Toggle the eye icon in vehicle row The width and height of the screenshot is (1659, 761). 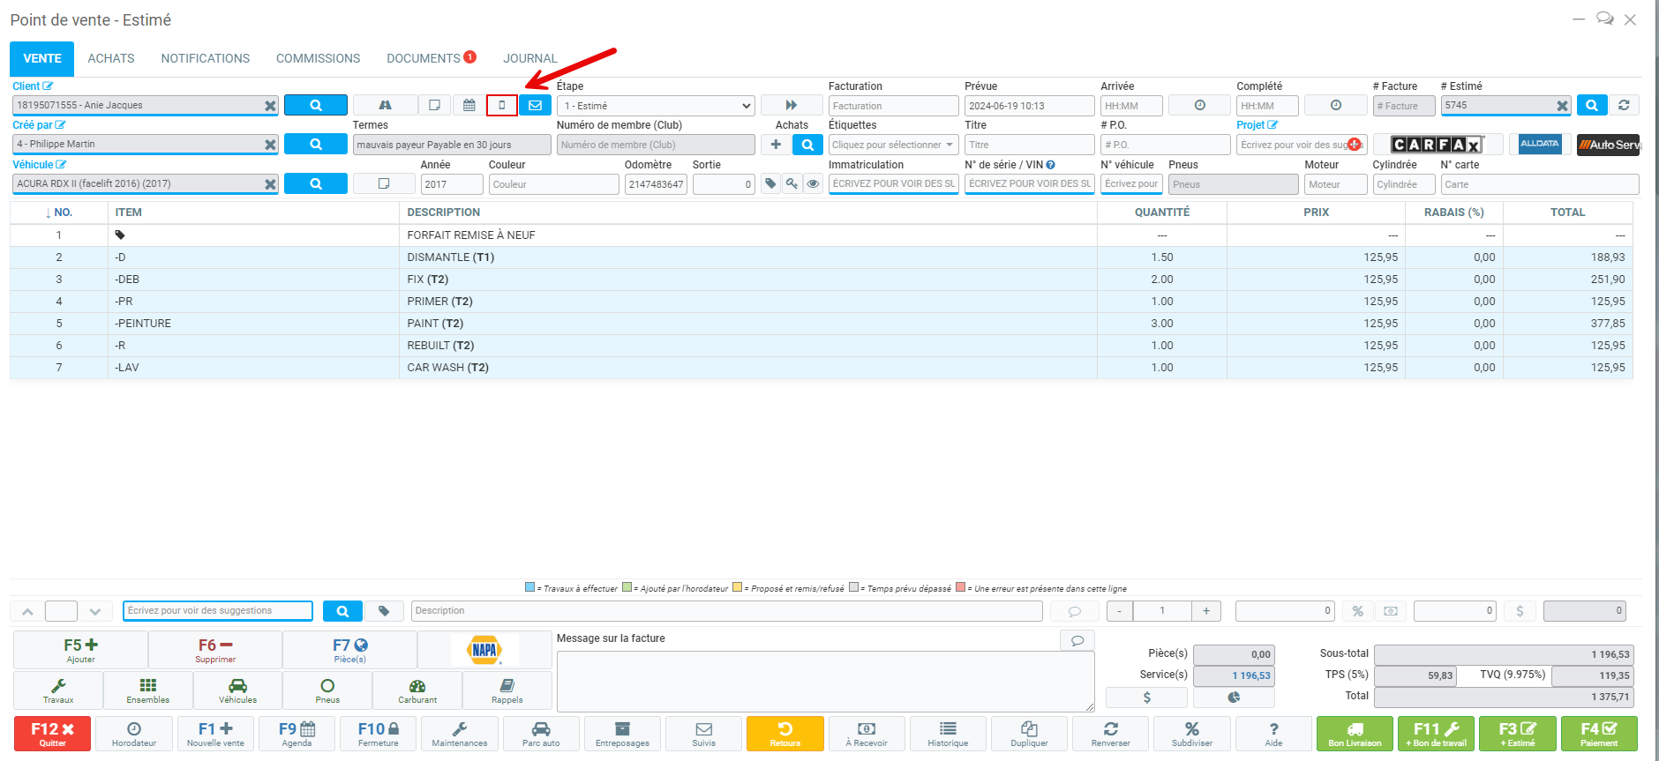pos(813,183)
